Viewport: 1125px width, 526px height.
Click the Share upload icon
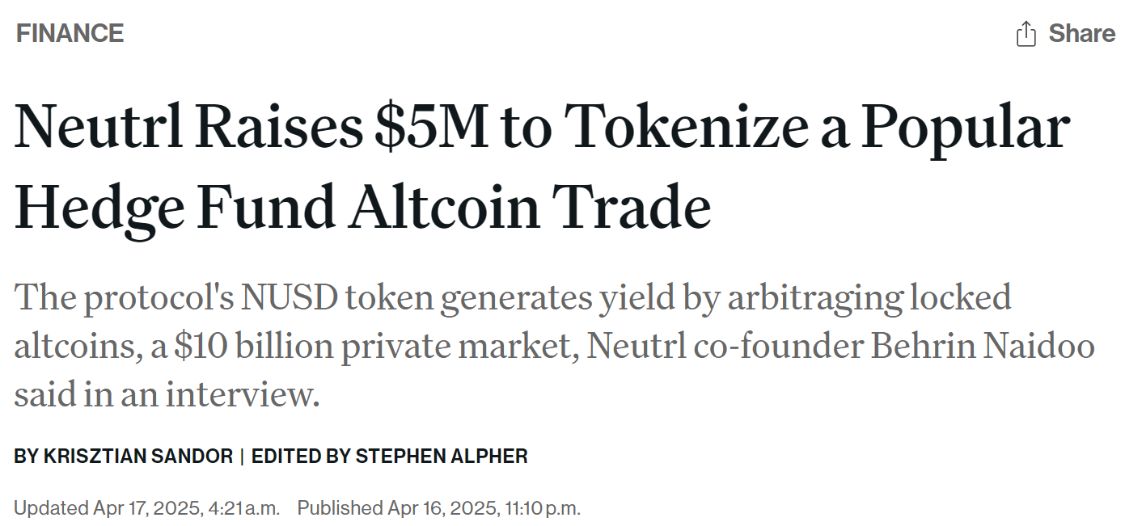(x=1026, y=34)
